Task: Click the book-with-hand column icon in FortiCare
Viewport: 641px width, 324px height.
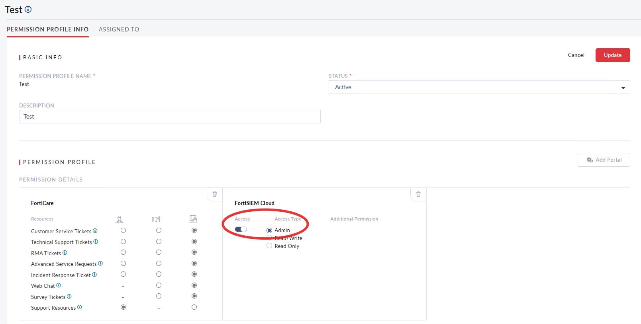Action: click(194, 219)
